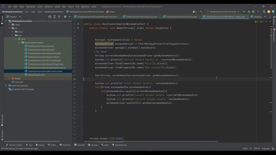Select StandAloneDriver class in tree
This screenshot has width=276, height=155.
36,75
